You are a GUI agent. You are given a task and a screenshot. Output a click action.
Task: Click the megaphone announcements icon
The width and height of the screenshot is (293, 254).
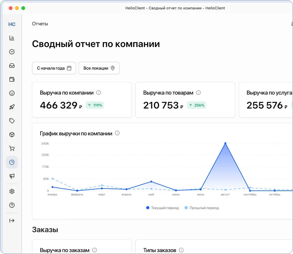pos(12,176)
